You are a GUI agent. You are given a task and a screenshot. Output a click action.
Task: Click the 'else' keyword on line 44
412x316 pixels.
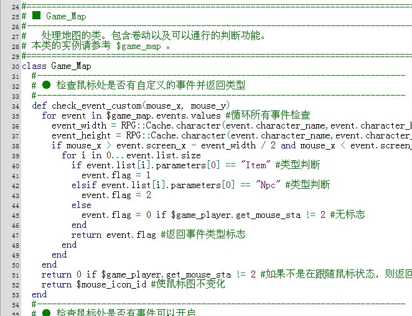click(82, 205)
